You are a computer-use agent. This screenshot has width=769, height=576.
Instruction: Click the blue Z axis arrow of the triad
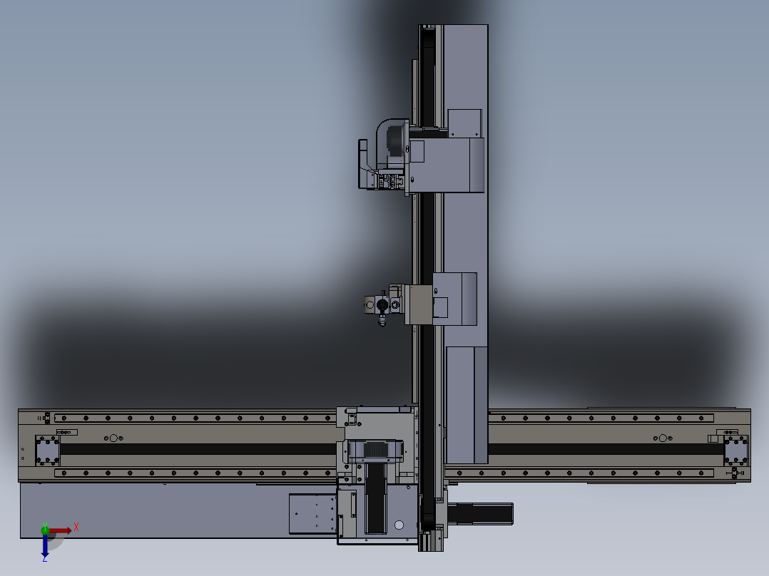click(45, 545)
